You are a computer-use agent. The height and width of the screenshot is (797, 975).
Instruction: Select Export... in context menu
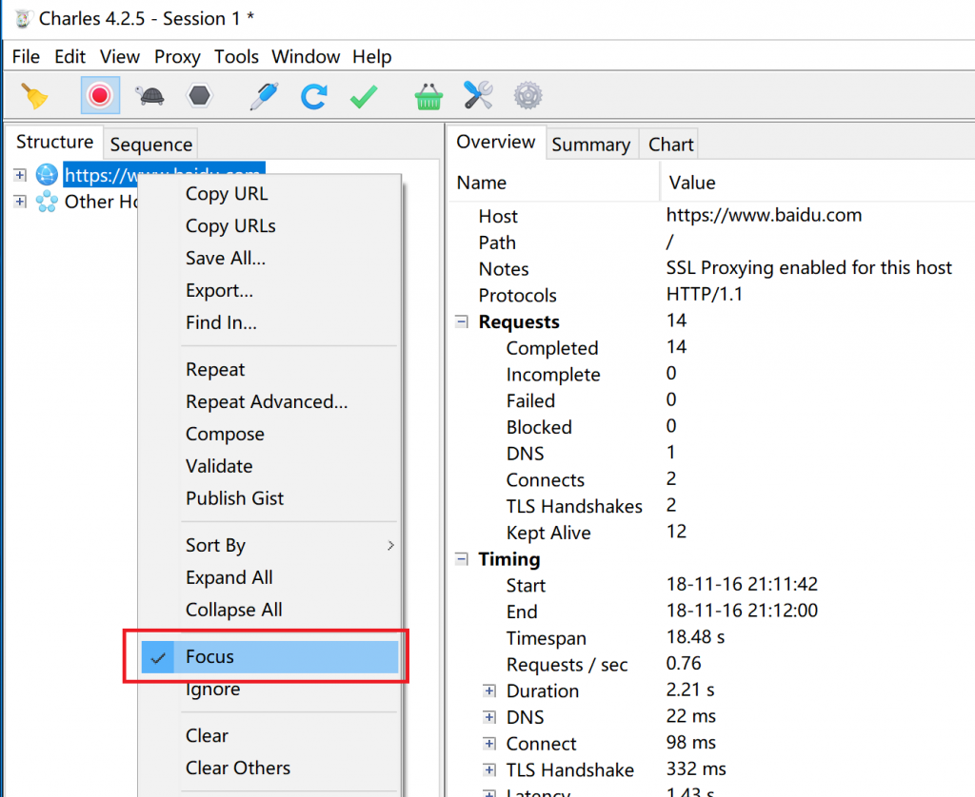[x=269, y=291]
